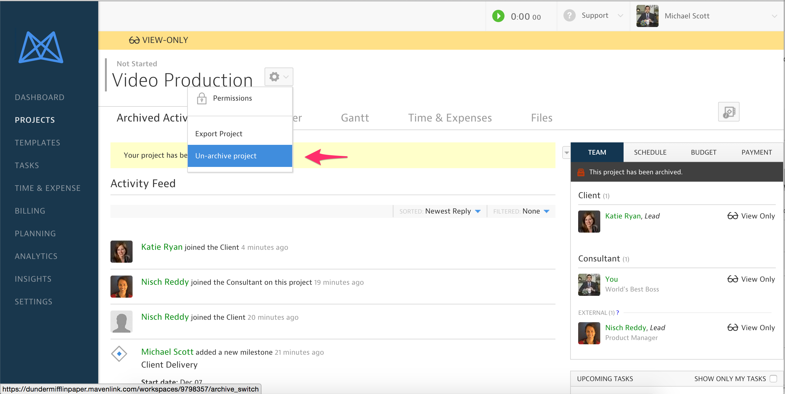This screenshot has width=785, height=394.
Task: Click the archived box icon in team panel
Action: tap(581, 172)
